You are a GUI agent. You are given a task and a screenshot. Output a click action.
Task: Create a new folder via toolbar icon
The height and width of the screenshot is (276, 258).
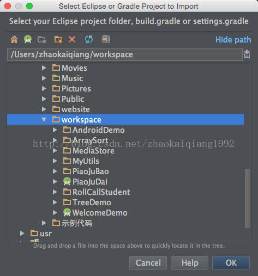point(58,39)
